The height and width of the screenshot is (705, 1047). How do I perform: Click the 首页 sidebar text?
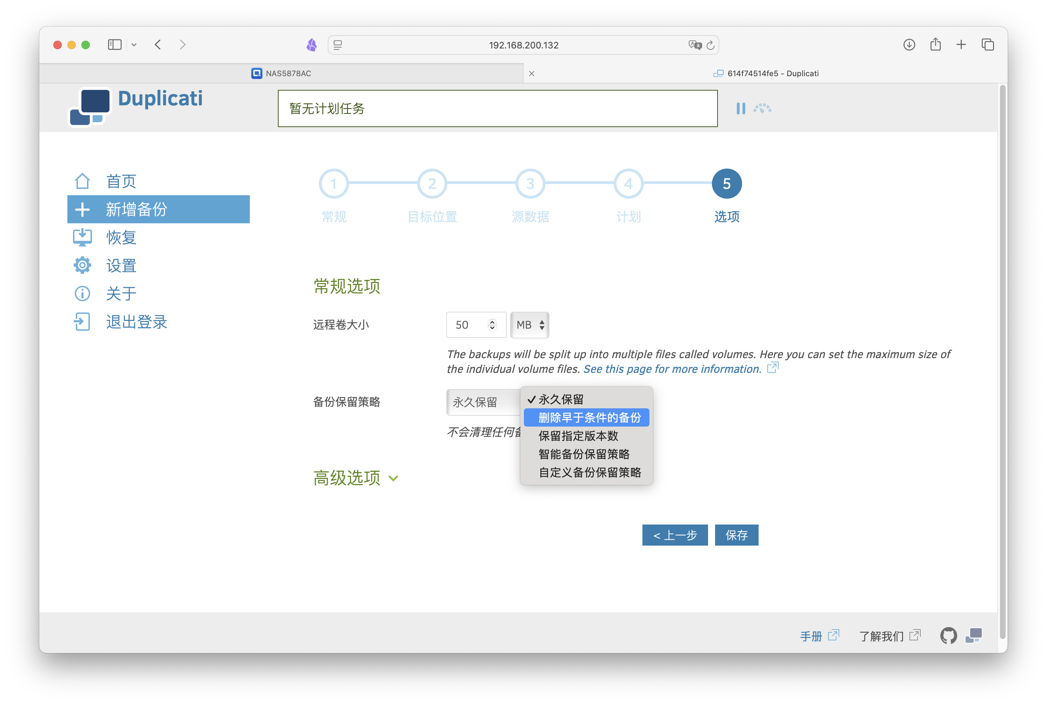pos(121,181)
